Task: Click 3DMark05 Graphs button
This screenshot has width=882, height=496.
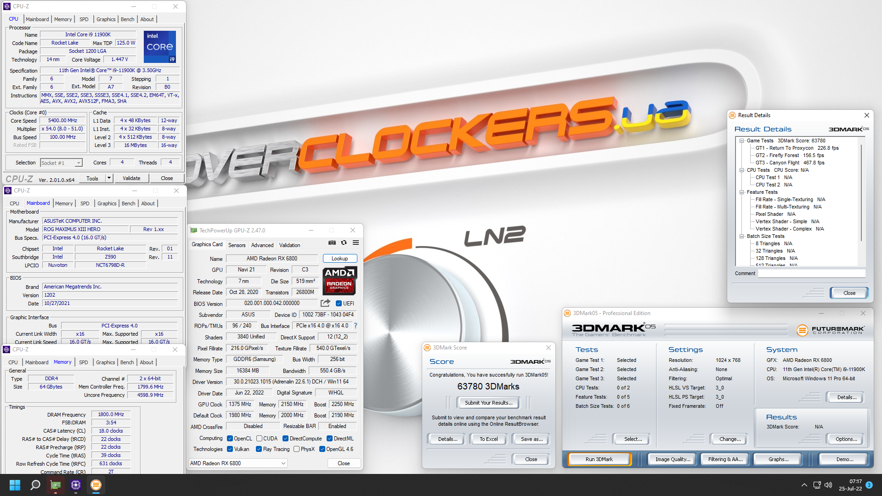Action: [778, 459]
